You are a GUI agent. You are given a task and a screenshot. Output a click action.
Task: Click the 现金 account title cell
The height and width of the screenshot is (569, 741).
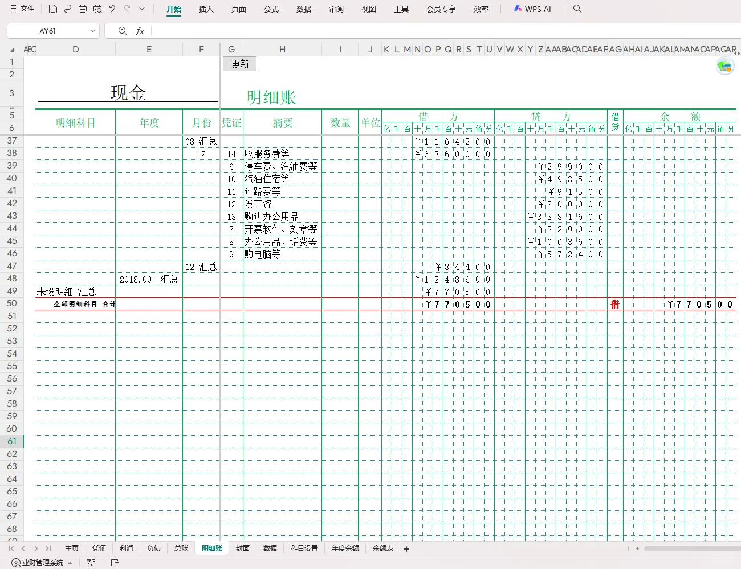[x=128, y=93]
